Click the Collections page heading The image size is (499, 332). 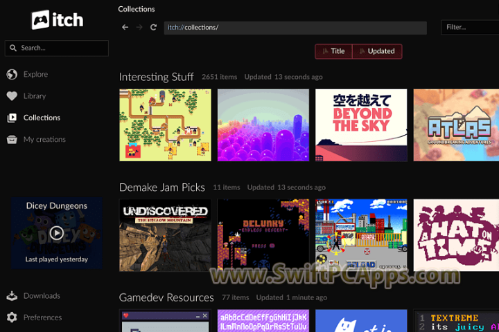(x=137, y=9)
